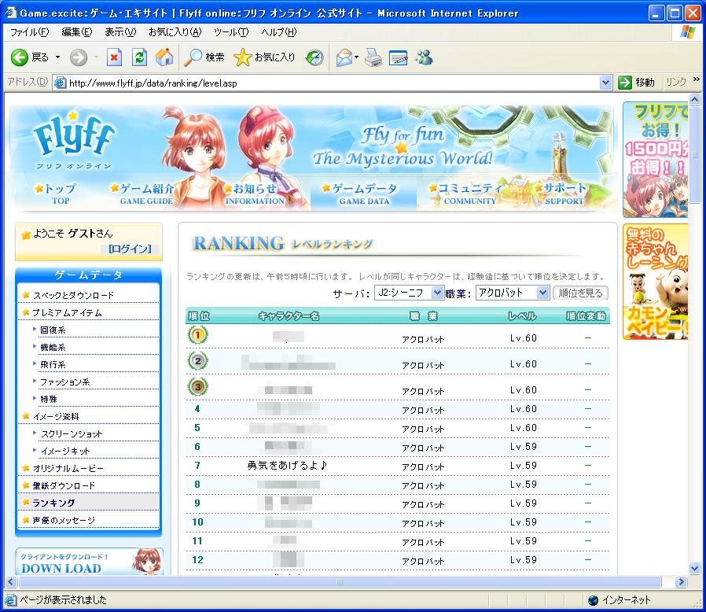This screenshot has width=706, height=612.
Task: Click the 声優のメッセージ sidebar link
Action: point(64,520)
